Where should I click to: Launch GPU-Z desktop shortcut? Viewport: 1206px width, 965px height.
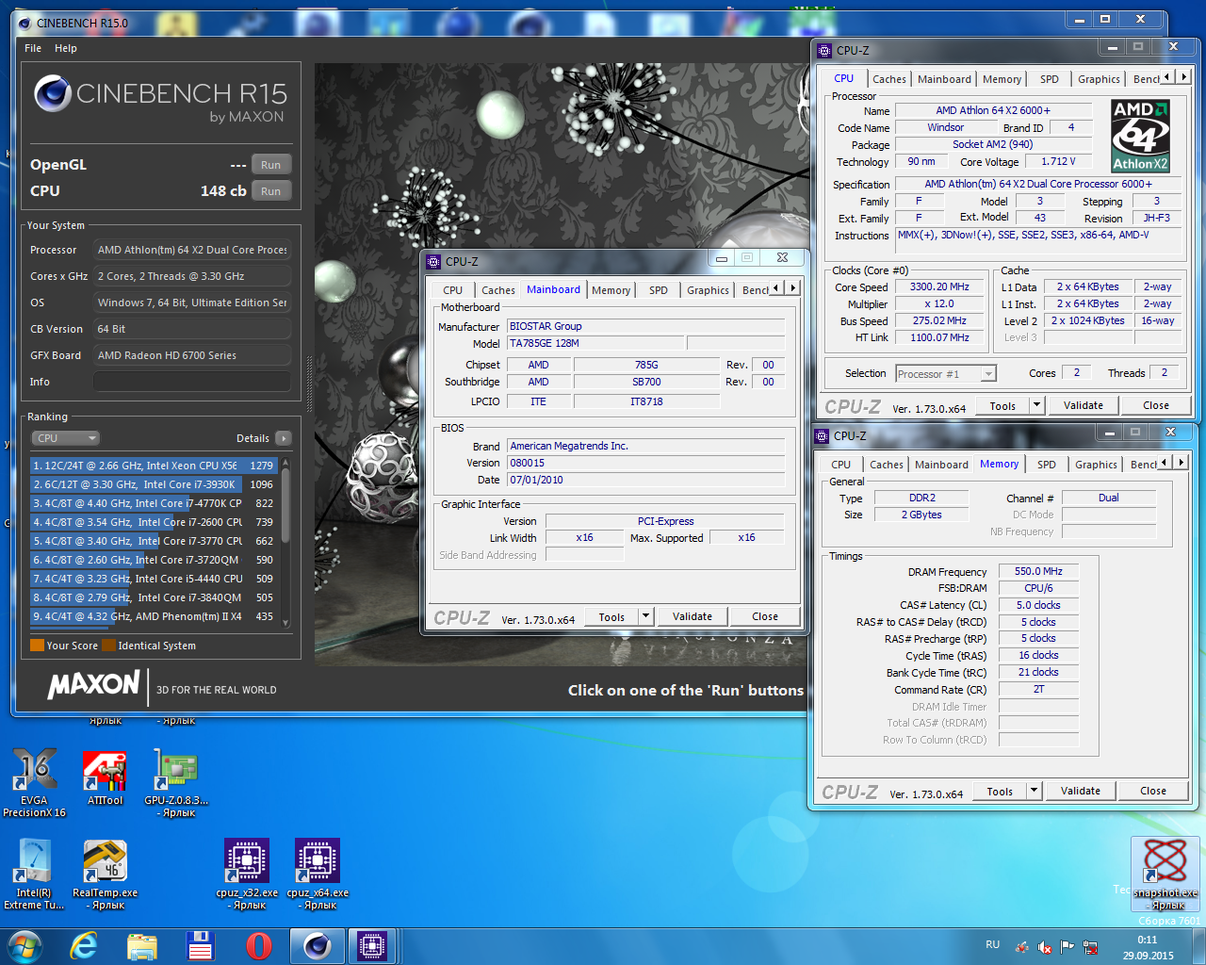[x=176, y=782]
